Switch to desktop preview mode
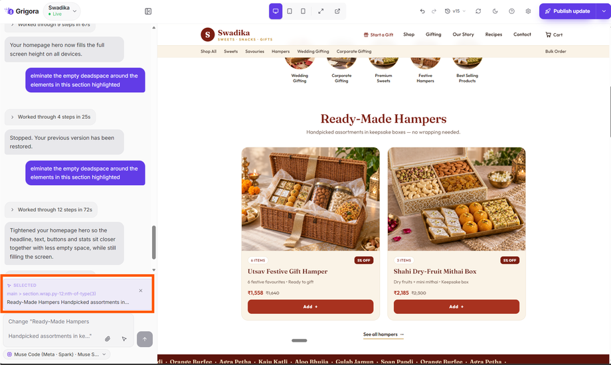Viewport: 611px width, 365px height. (276, 11)
